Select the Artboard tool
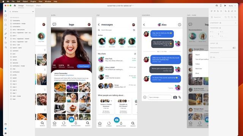Viewport: 243px width, 136px height. [x=6, y=43]
